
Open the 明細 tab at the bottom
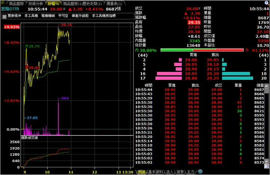point(142,172)
